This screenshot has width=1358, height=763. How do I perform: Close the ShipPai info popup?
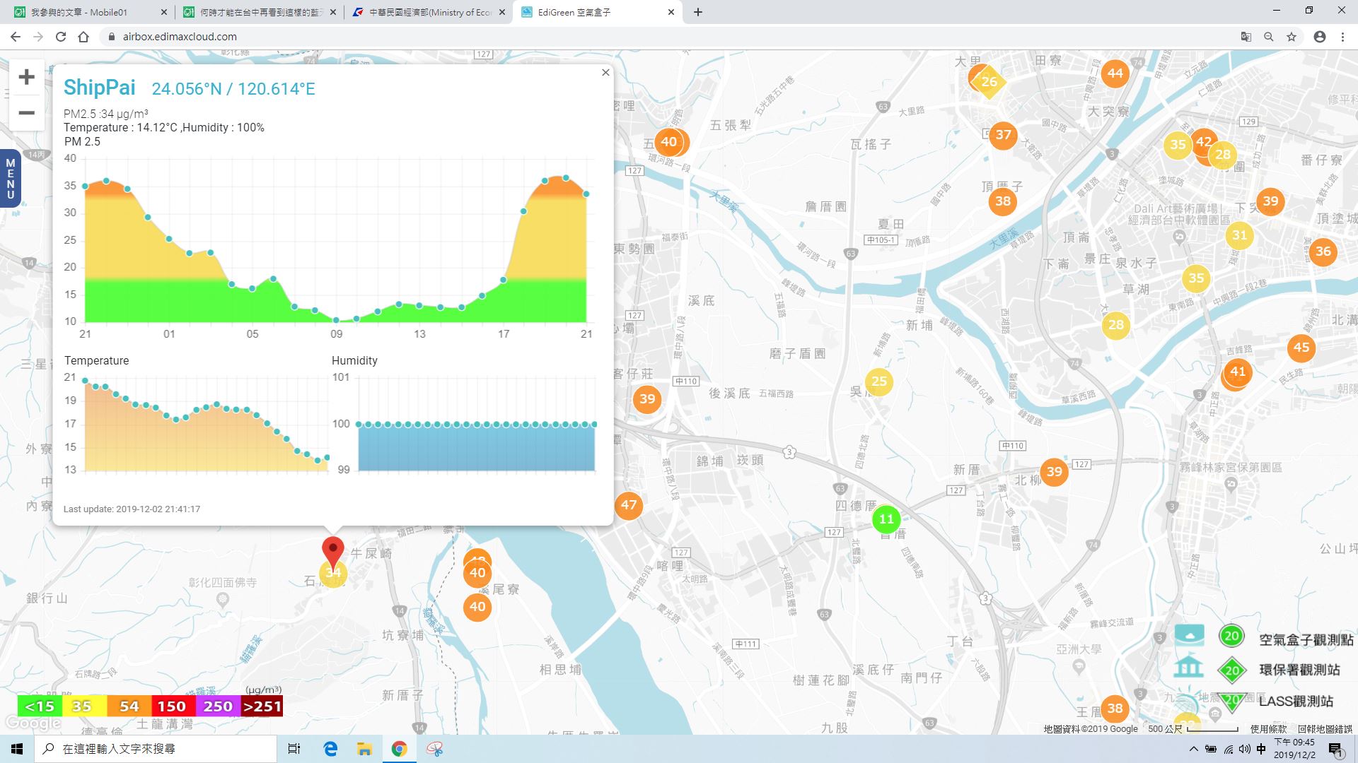pos(605,73)
